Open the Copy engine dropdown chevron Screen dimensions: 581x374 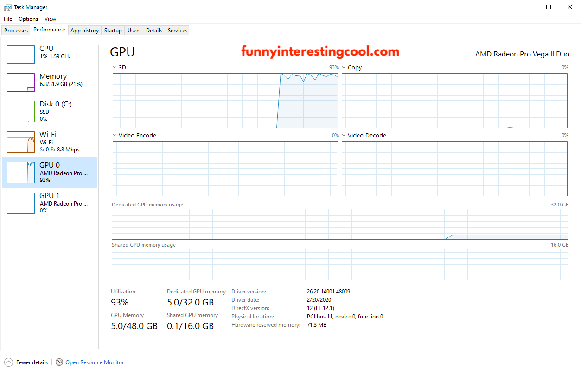[x=344, y=68]
